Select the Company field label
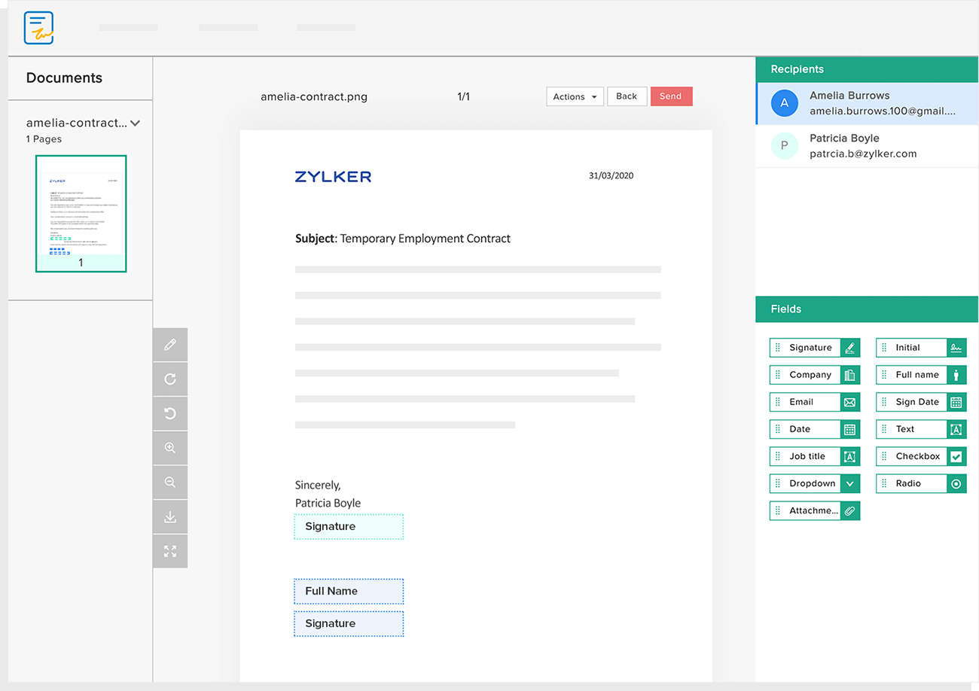 [810, 375]
